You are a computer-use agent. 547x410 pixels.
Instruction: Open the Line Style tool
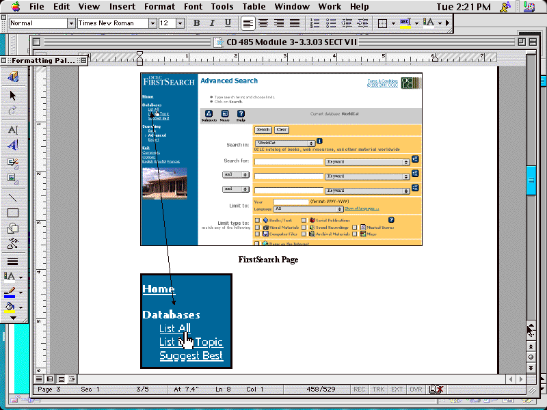coord(13,262)
